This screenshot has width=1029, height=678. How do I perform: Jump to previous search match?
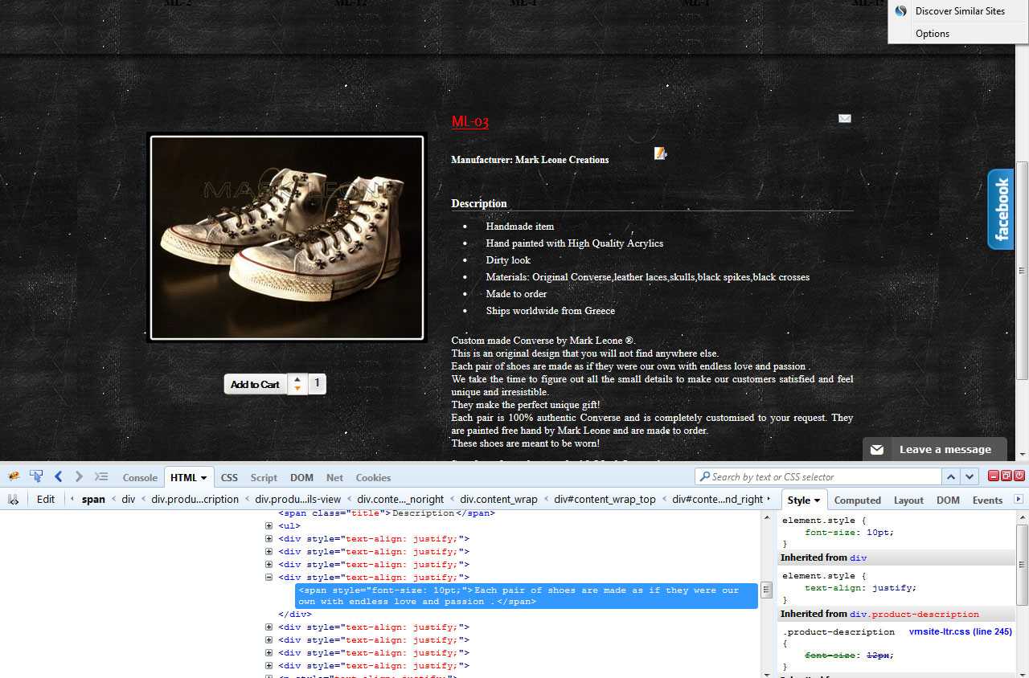[951, 476]
